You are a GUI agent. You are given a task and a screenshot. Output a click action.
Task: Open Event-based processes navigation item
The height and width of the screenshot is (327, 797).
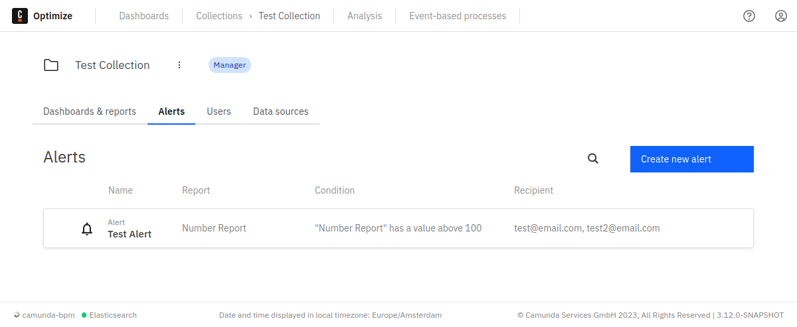tap(458, 16)
